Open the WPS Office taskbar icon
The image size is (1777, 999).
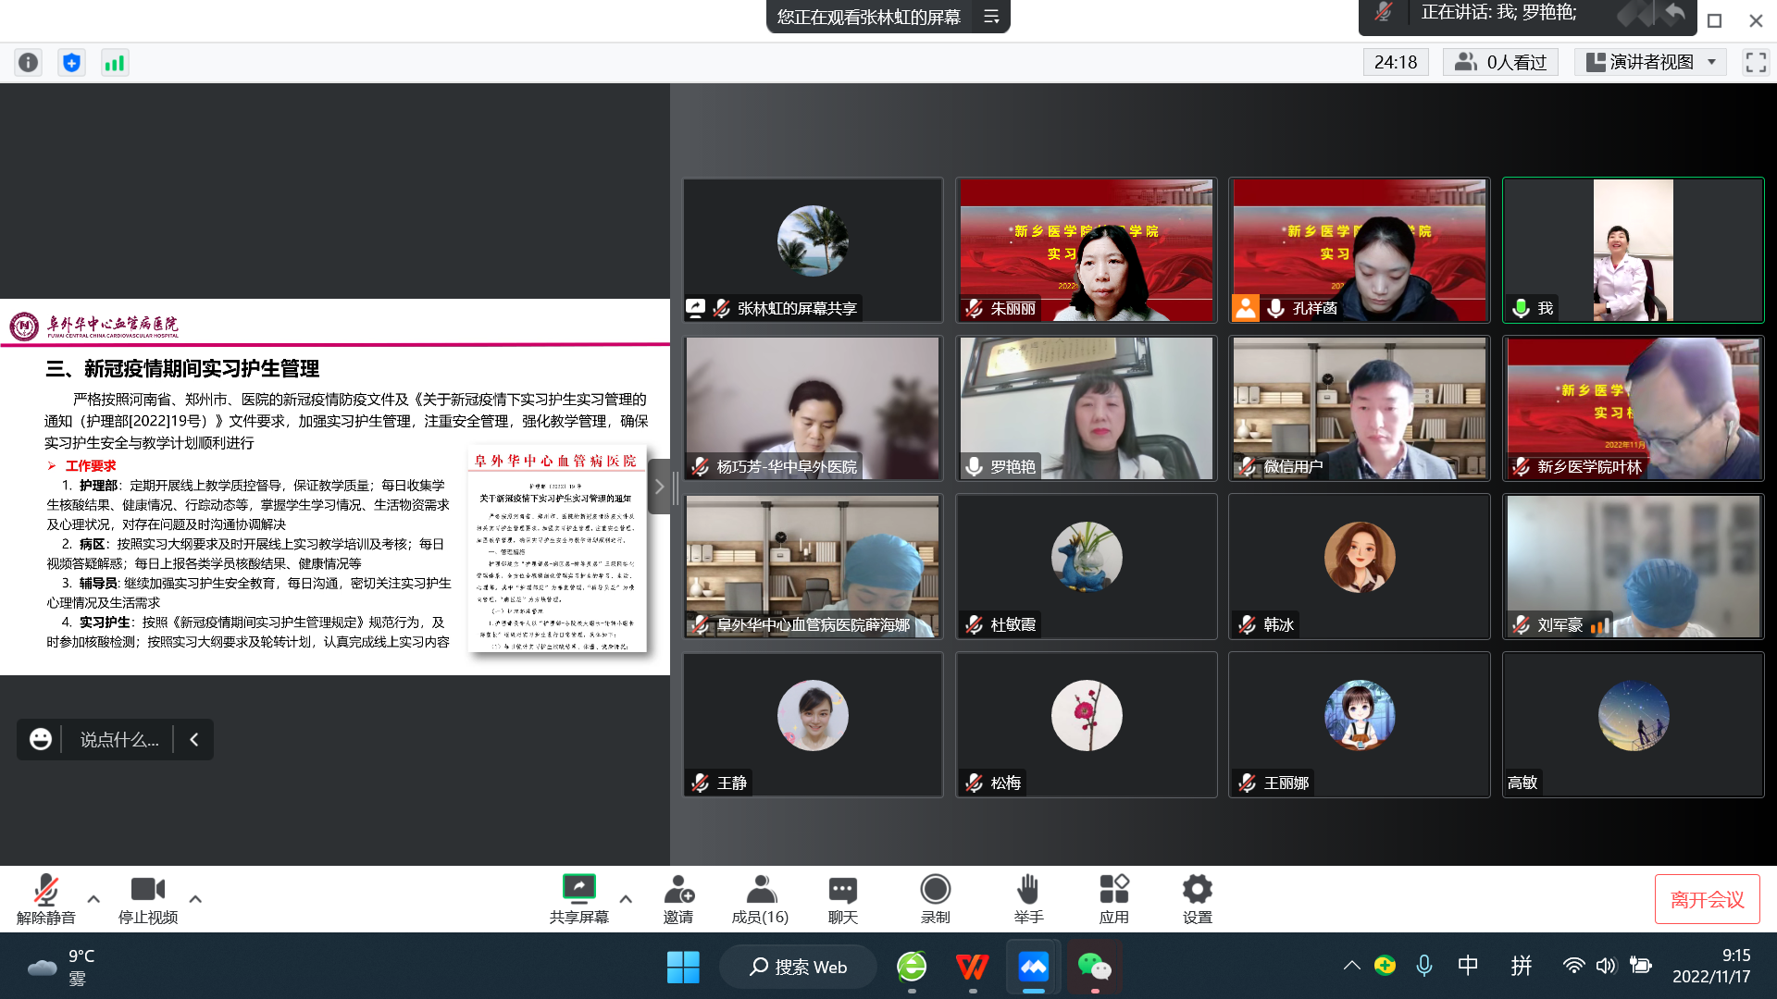pyautogui.click(x=972, y=967)
